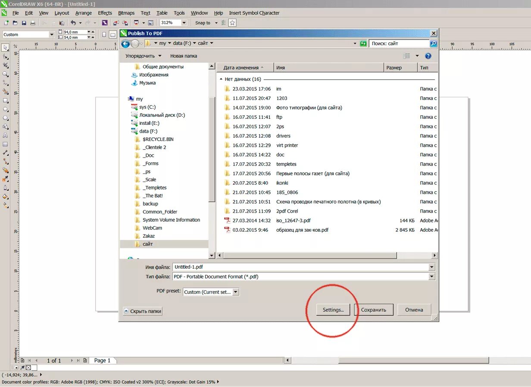
Task: Open Snap to dropdown
Action: [216, 23]
